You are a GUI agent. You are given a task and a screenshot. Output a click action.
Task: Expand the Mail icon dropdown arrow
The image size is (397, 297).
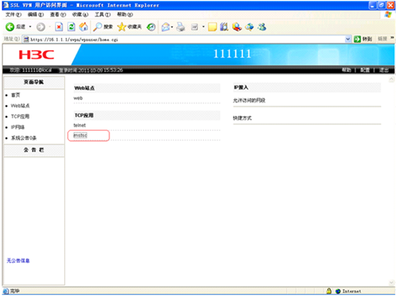point(172,27)
